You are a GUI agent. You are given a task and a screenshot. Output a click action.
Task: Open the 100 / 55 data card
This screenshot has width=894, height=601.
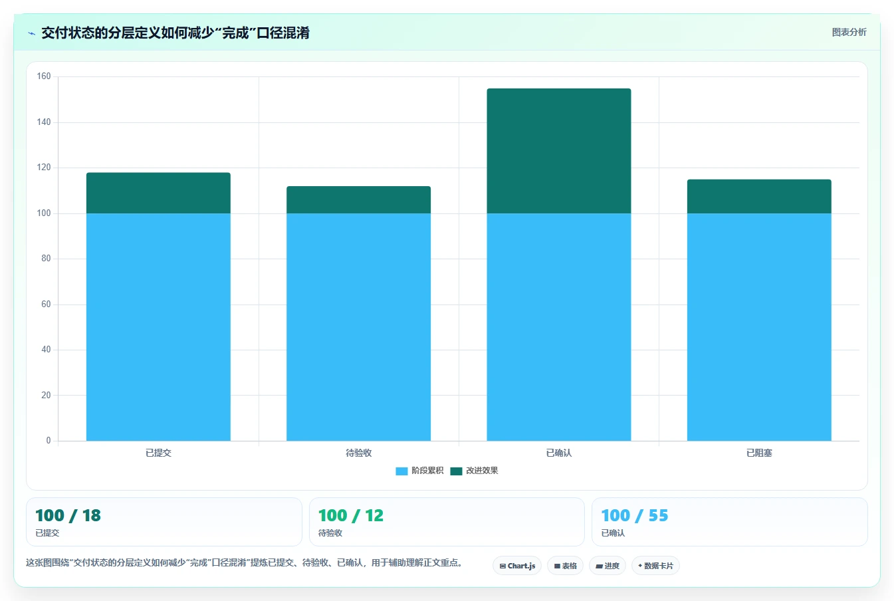pyautogui.click(x=730, y=522)
